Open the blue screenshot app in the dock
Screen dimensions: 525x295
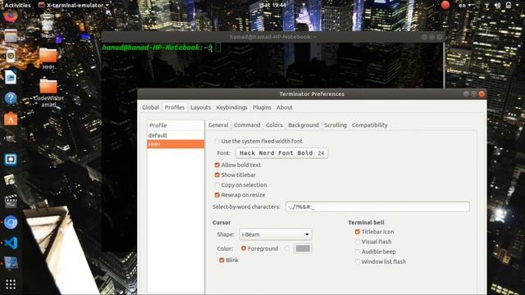click(11, 160)
